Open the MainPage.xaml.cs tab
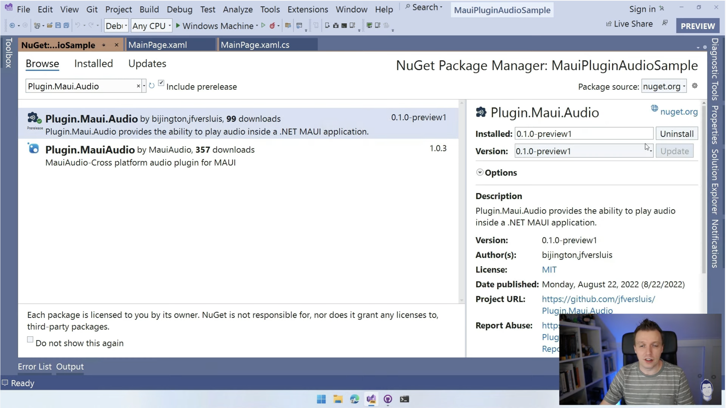The image size is (726, 408). [x=267, y=45]
